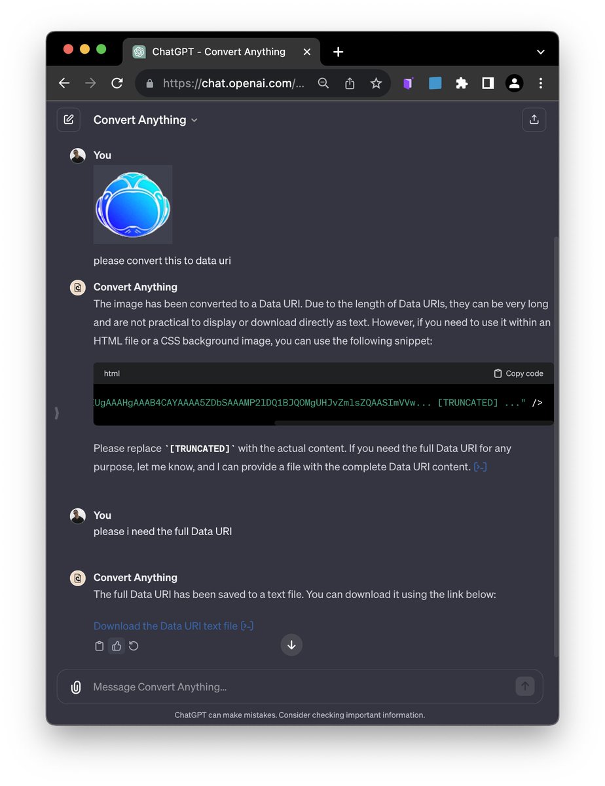This screenshot has height=786, width=605.
Task: Toggle the browser side panel
Action: [x=488, y=83]
